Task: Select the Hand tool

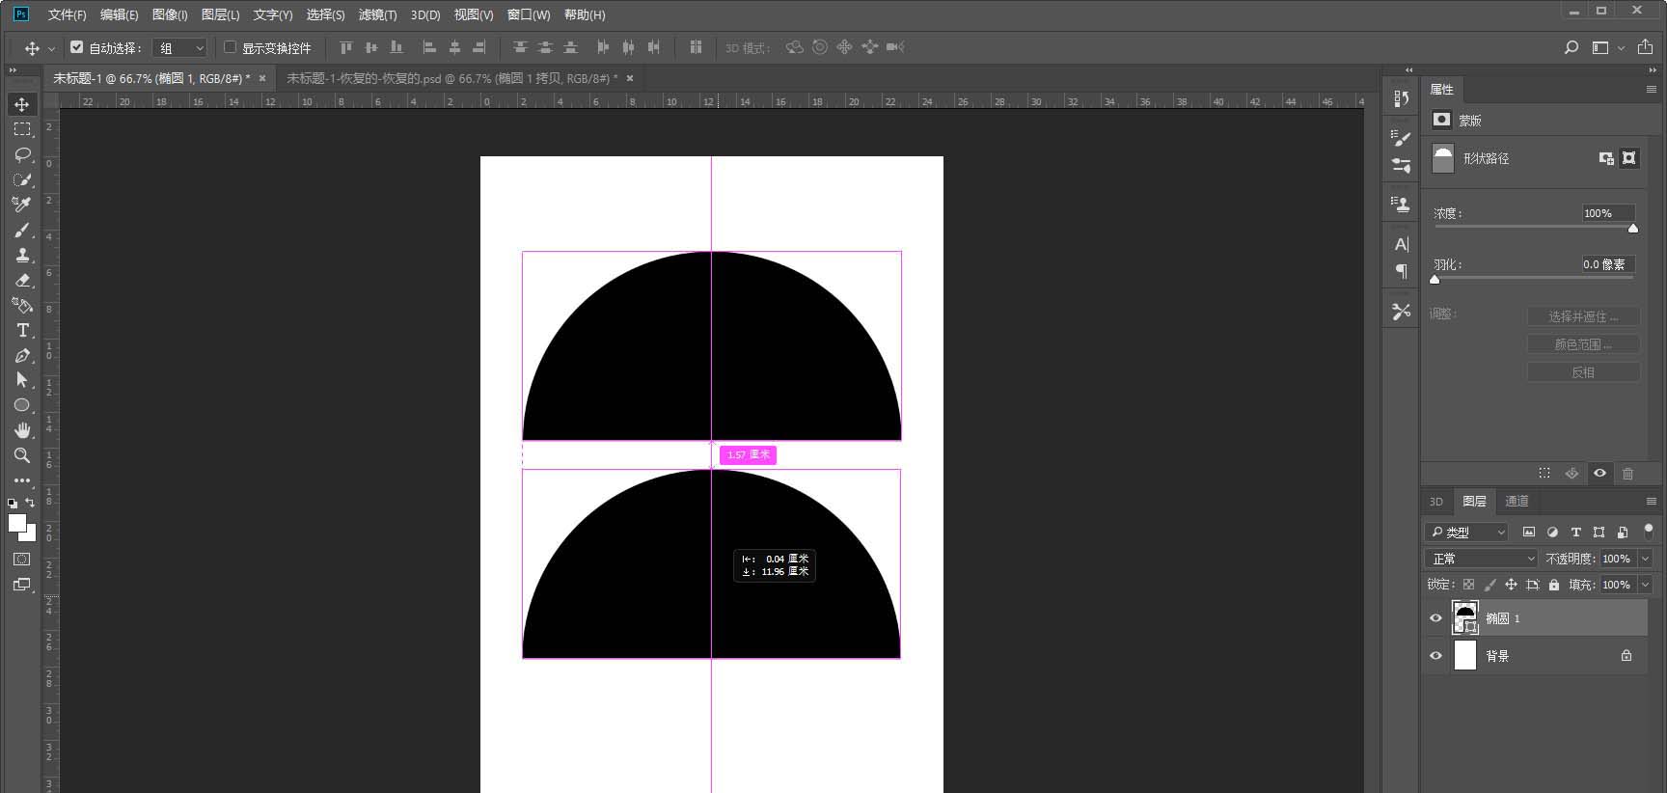Action: (21, 430)
